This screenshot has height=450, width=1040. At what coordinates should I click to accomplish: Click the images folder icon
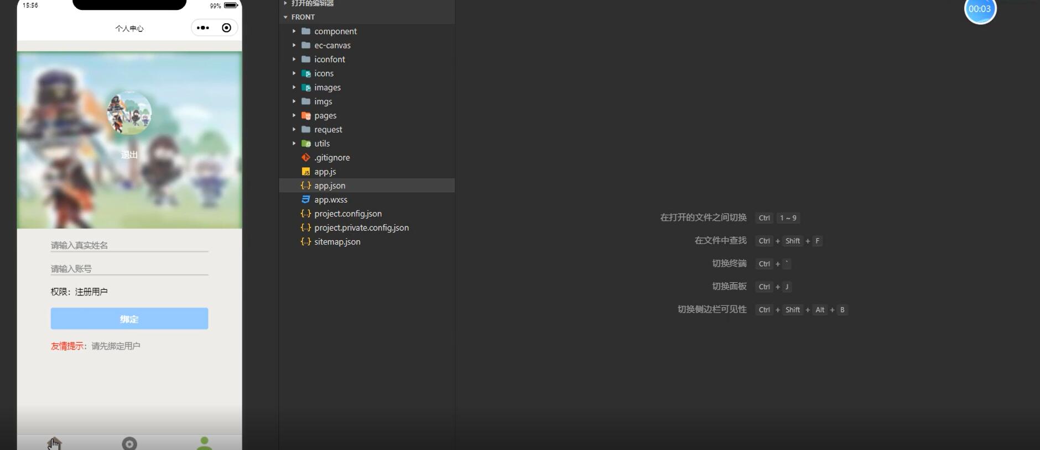(305, 87)
